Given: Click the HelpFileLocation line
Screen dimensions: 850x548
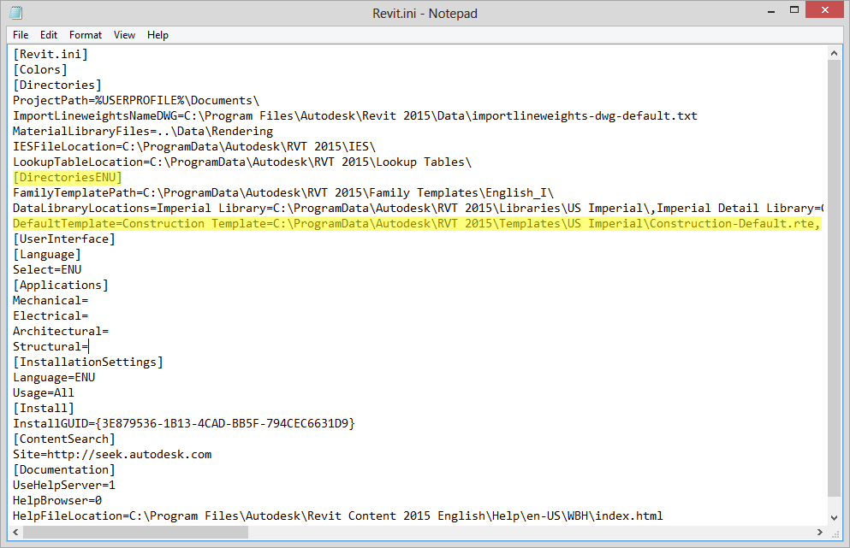Looking at the screenshot, I should pyautogui.click(x=338, y=516).
